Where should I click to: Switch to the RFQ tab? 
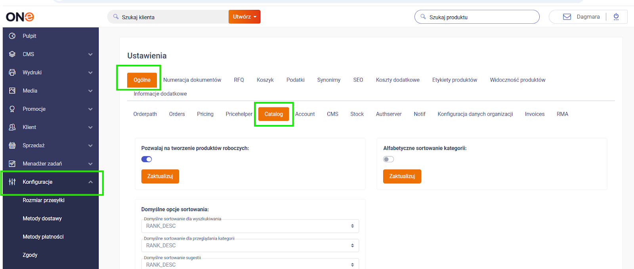pos(239,80)
